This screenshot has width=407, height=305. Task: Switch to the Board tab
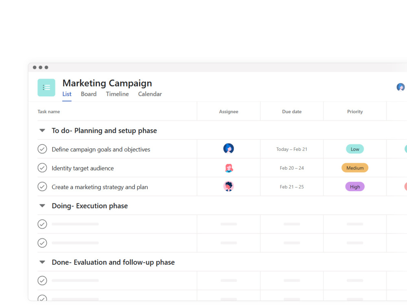[x=88, y=94]
